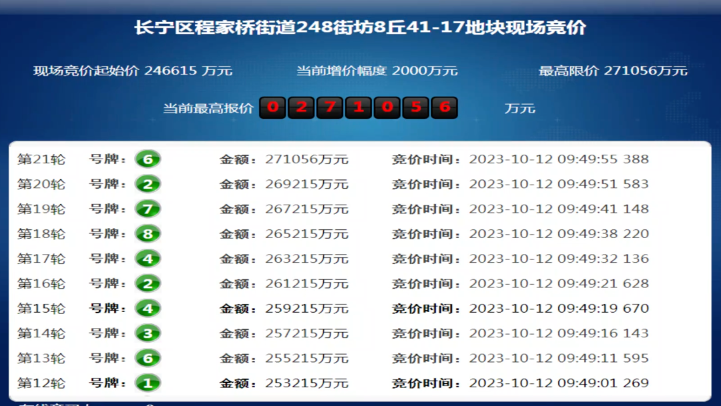
Task: Click the 第15轮 round label
Action: [x=41, y=309]
